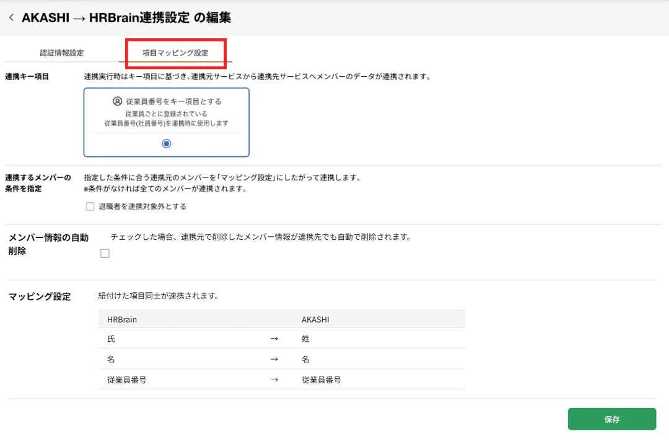Screen dimensions: 669x442
Task: Go back using the header chevron arrow
Action: click(x=11, y=18)
